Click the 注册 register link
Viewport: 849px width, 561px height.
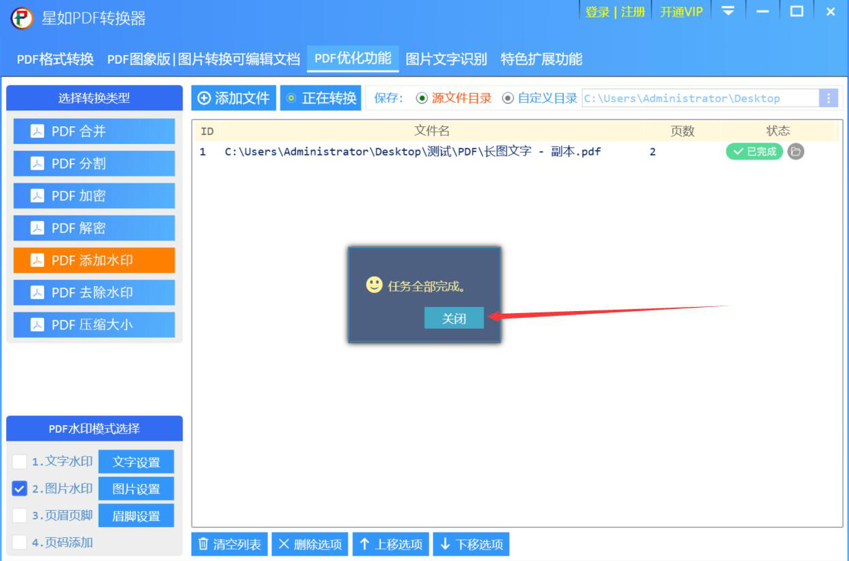pos(633,12)
